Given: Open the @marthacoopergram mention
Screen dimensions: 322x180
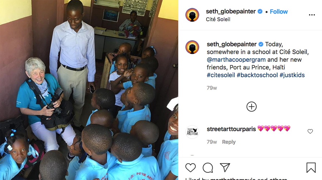Looking at the screenshot, I should pyautogui.click(x=236, y=60).
